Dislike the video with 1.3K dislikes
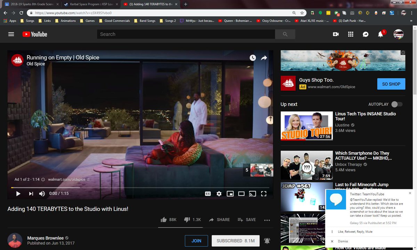 (x=192, y=220)
